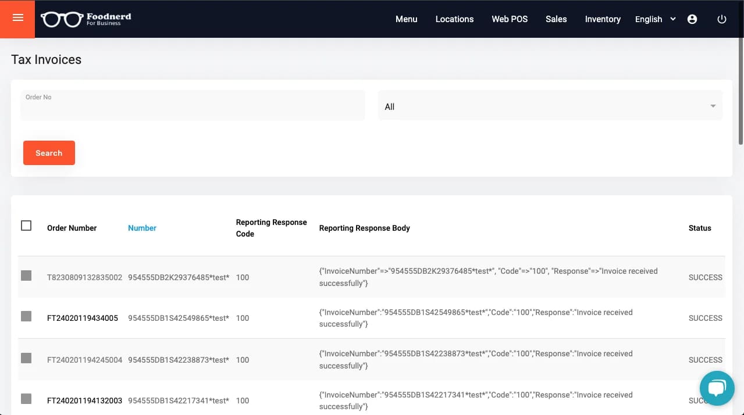Image resolution: width=744 pixels, height=415 pixels.
Task: Click SUCCESS status of order FT24020119434005
Action: tap(706, 318)
